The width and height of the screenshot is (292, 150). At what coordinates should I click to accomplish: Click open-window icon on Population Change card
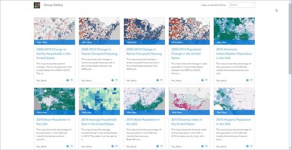coord(206,80)
